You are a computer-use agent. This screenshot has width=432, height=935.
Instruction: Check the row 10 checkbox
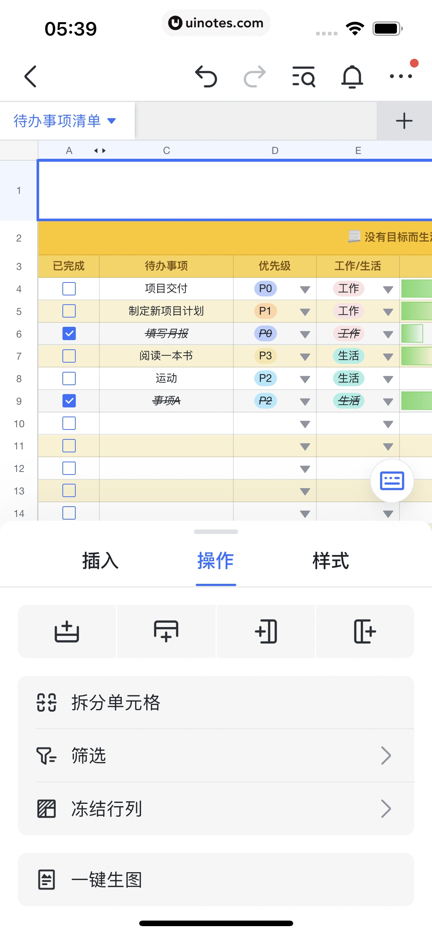[69, 423]
